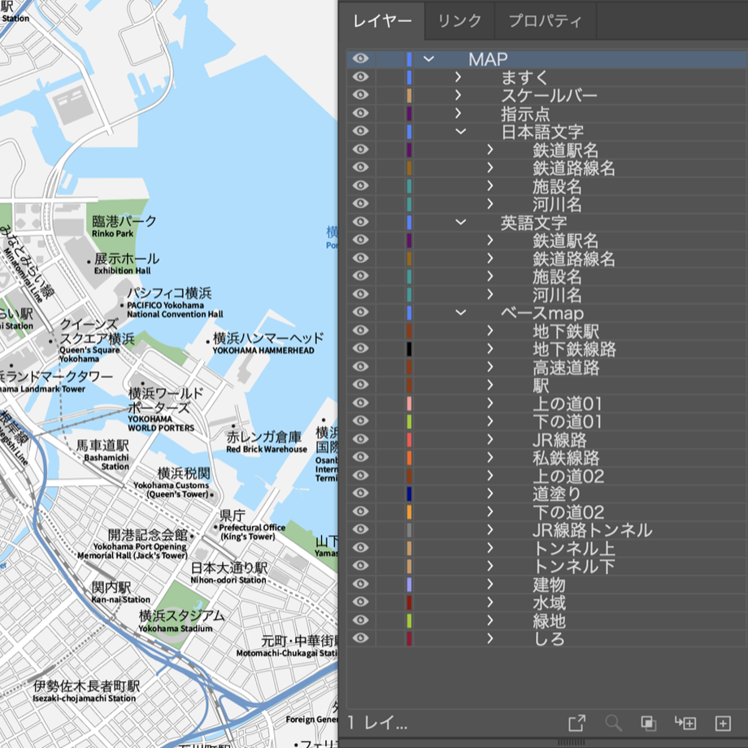Viewport: 748px width, 748px height.
Task: Hide the 高速道路 layer
Action: (x=361, y=367)
